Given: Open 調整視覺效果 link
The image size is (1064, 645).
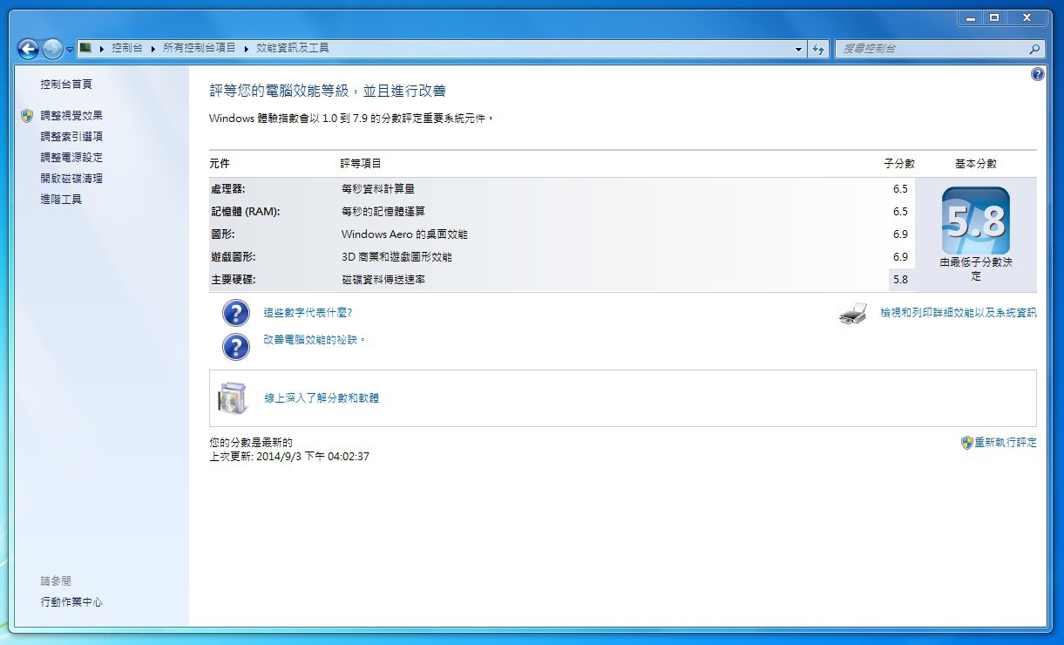Looking at the screenshot, I should point(71,116).
